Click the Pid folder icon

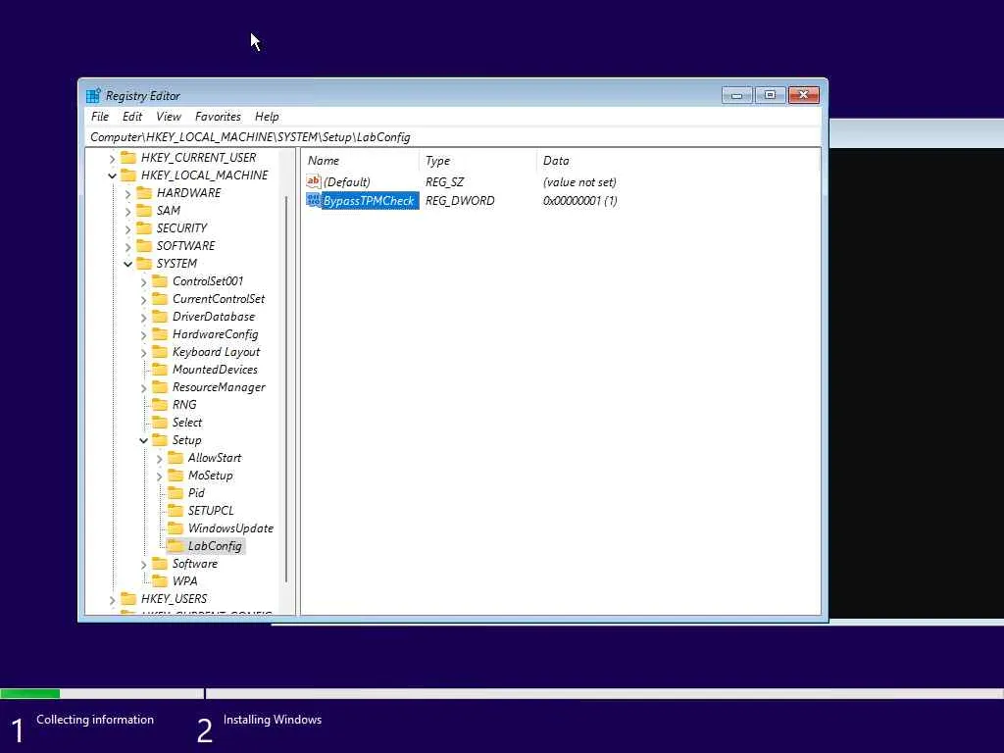(x=176, y=493)
